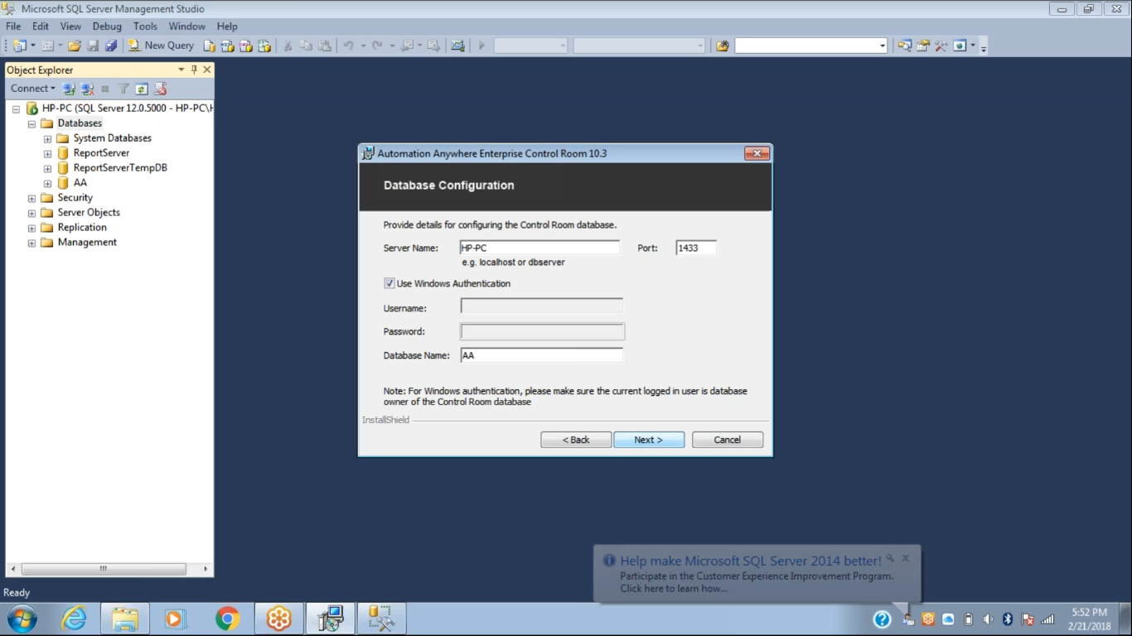The width and height of the screenshot is (1132, 636).
Task: Expand the Server Objects folder node
Action: [31, 213]
